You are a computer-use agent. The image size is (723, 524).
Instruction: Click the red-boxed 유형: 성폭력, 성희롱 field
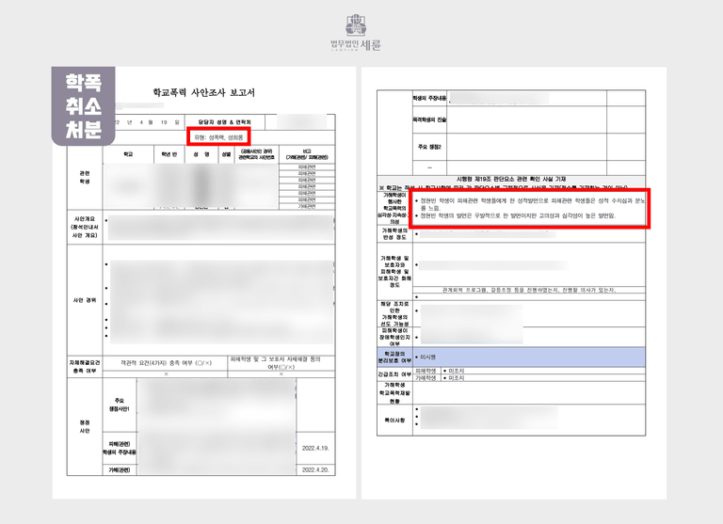click(220, 135)
